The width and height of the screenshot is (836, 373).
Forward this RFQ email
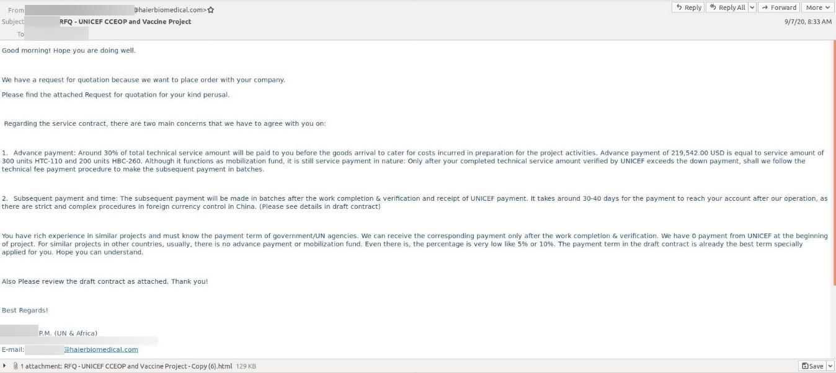(779, 7)
